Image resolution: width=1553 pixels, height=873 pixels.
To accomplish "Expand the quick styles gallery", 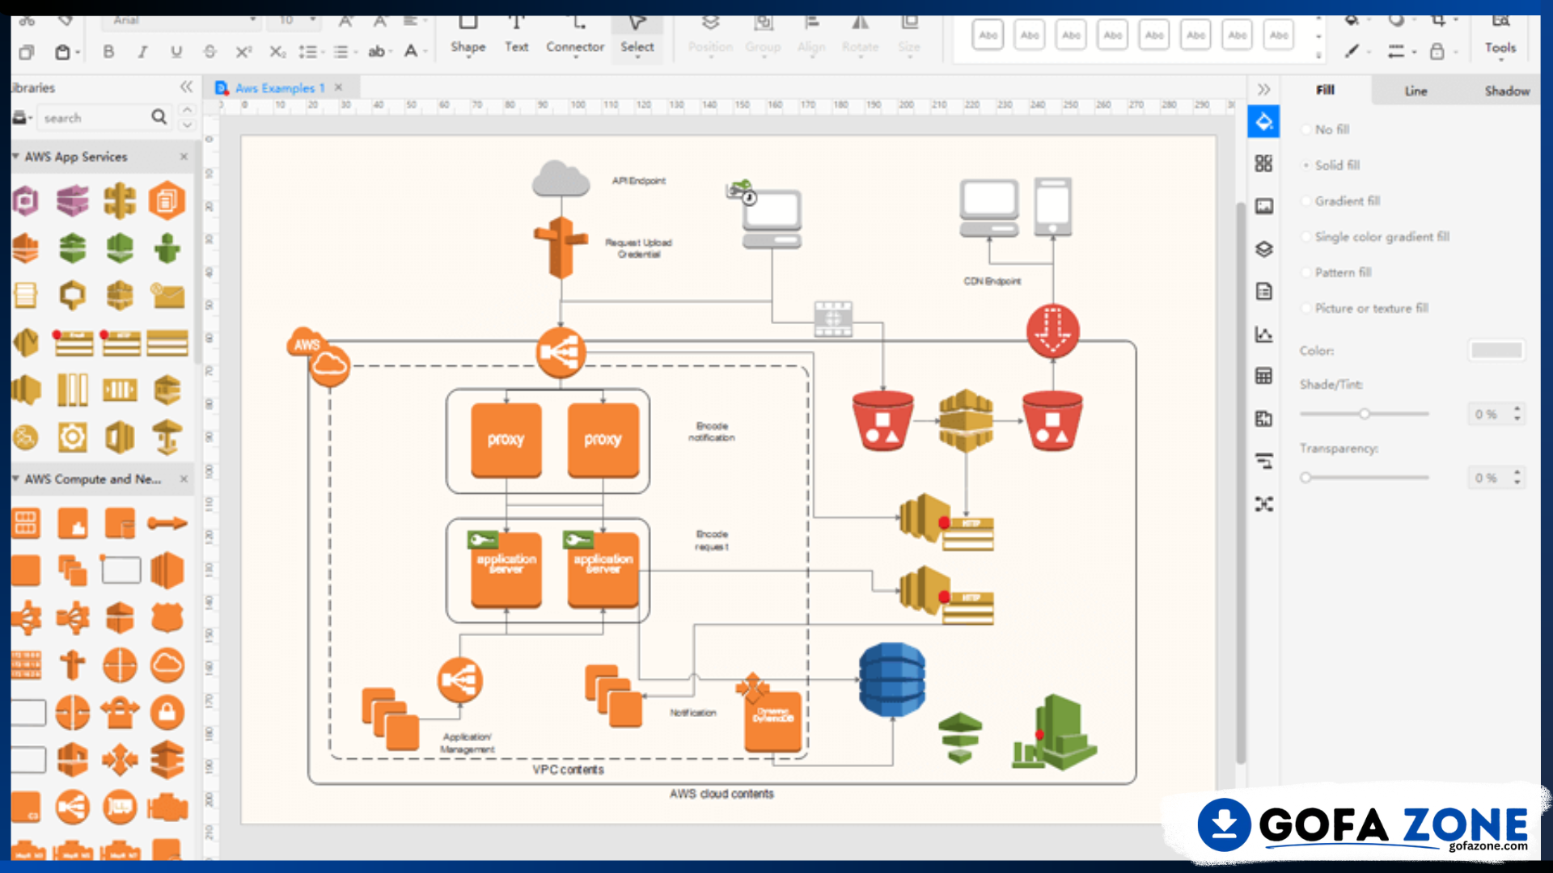I will (x=1319, y=55).
